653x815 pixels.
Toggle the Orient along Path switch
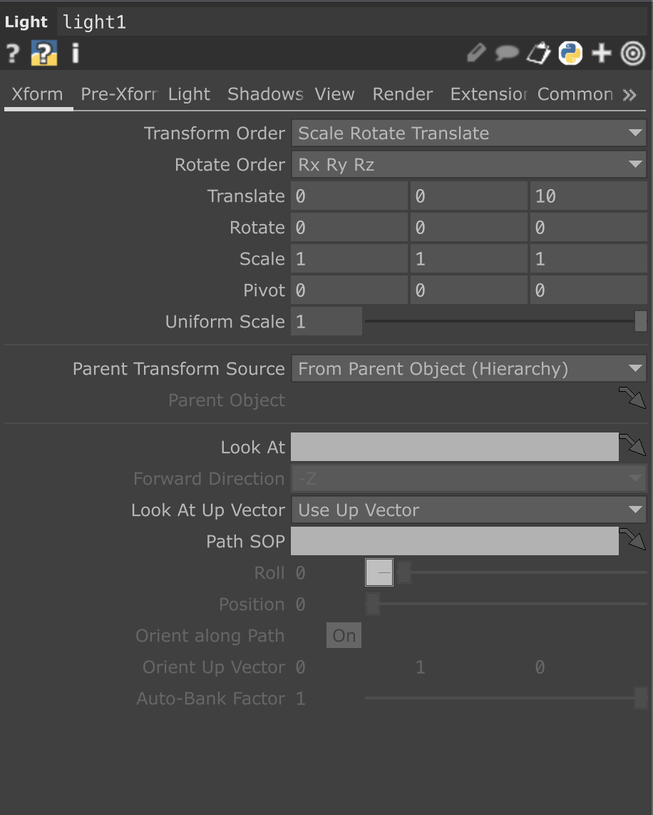(x=344, y=636)
